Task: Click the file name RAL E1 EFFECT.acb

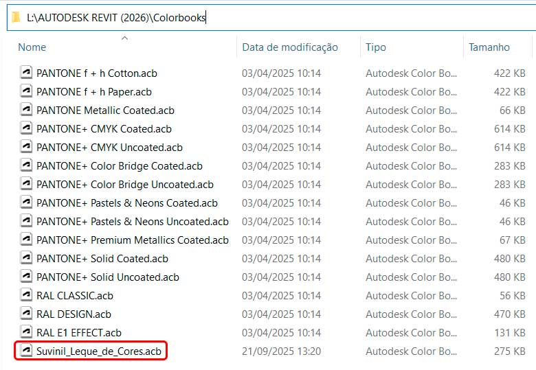Action: 79,333
